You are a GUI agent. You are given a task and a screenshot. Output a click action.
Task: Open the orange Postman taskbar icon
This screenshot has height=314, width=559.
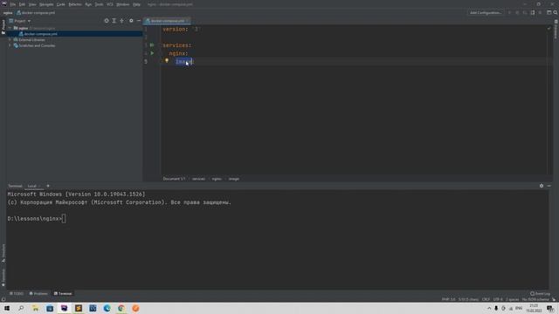point(135,308)
